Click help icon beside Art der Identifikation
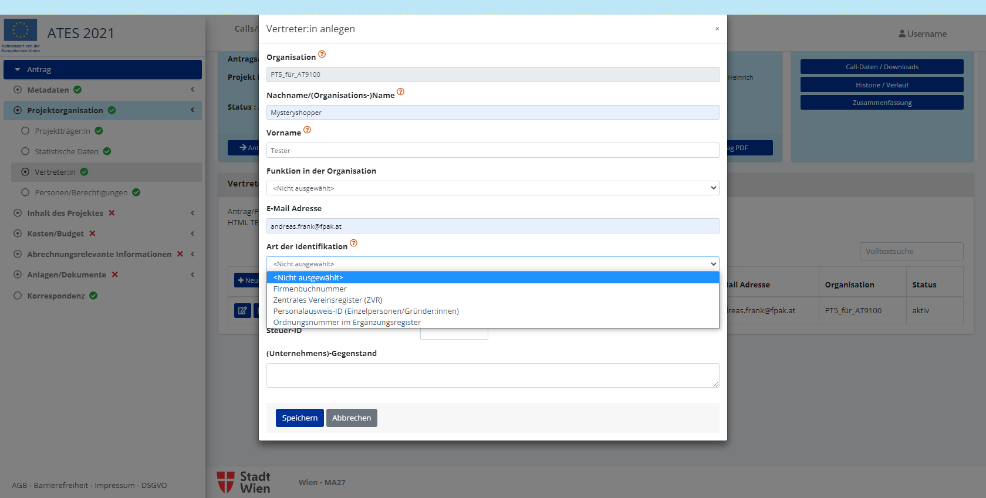Viewport: 986px width, 498px height. point(353,243)
